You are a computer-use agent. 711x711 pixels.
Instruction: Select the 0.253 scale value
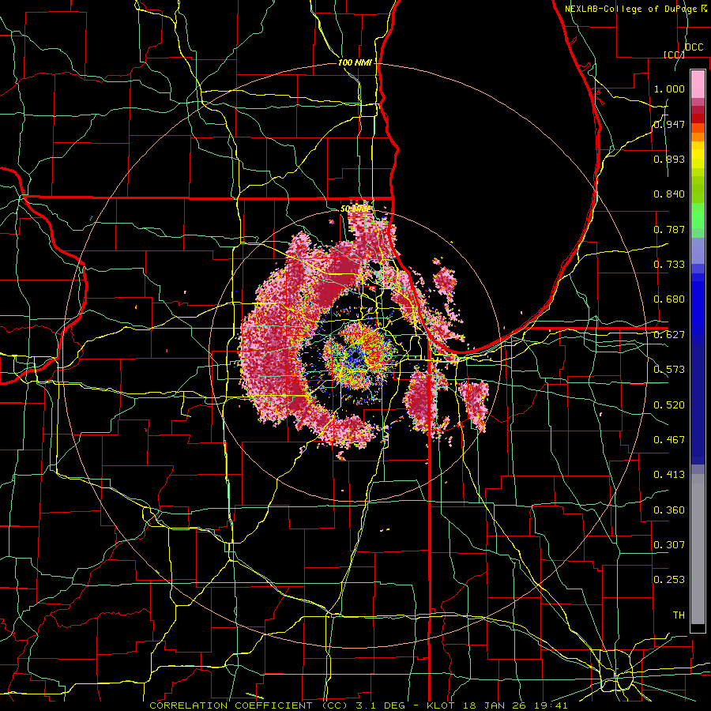click(x=669, y=580)
